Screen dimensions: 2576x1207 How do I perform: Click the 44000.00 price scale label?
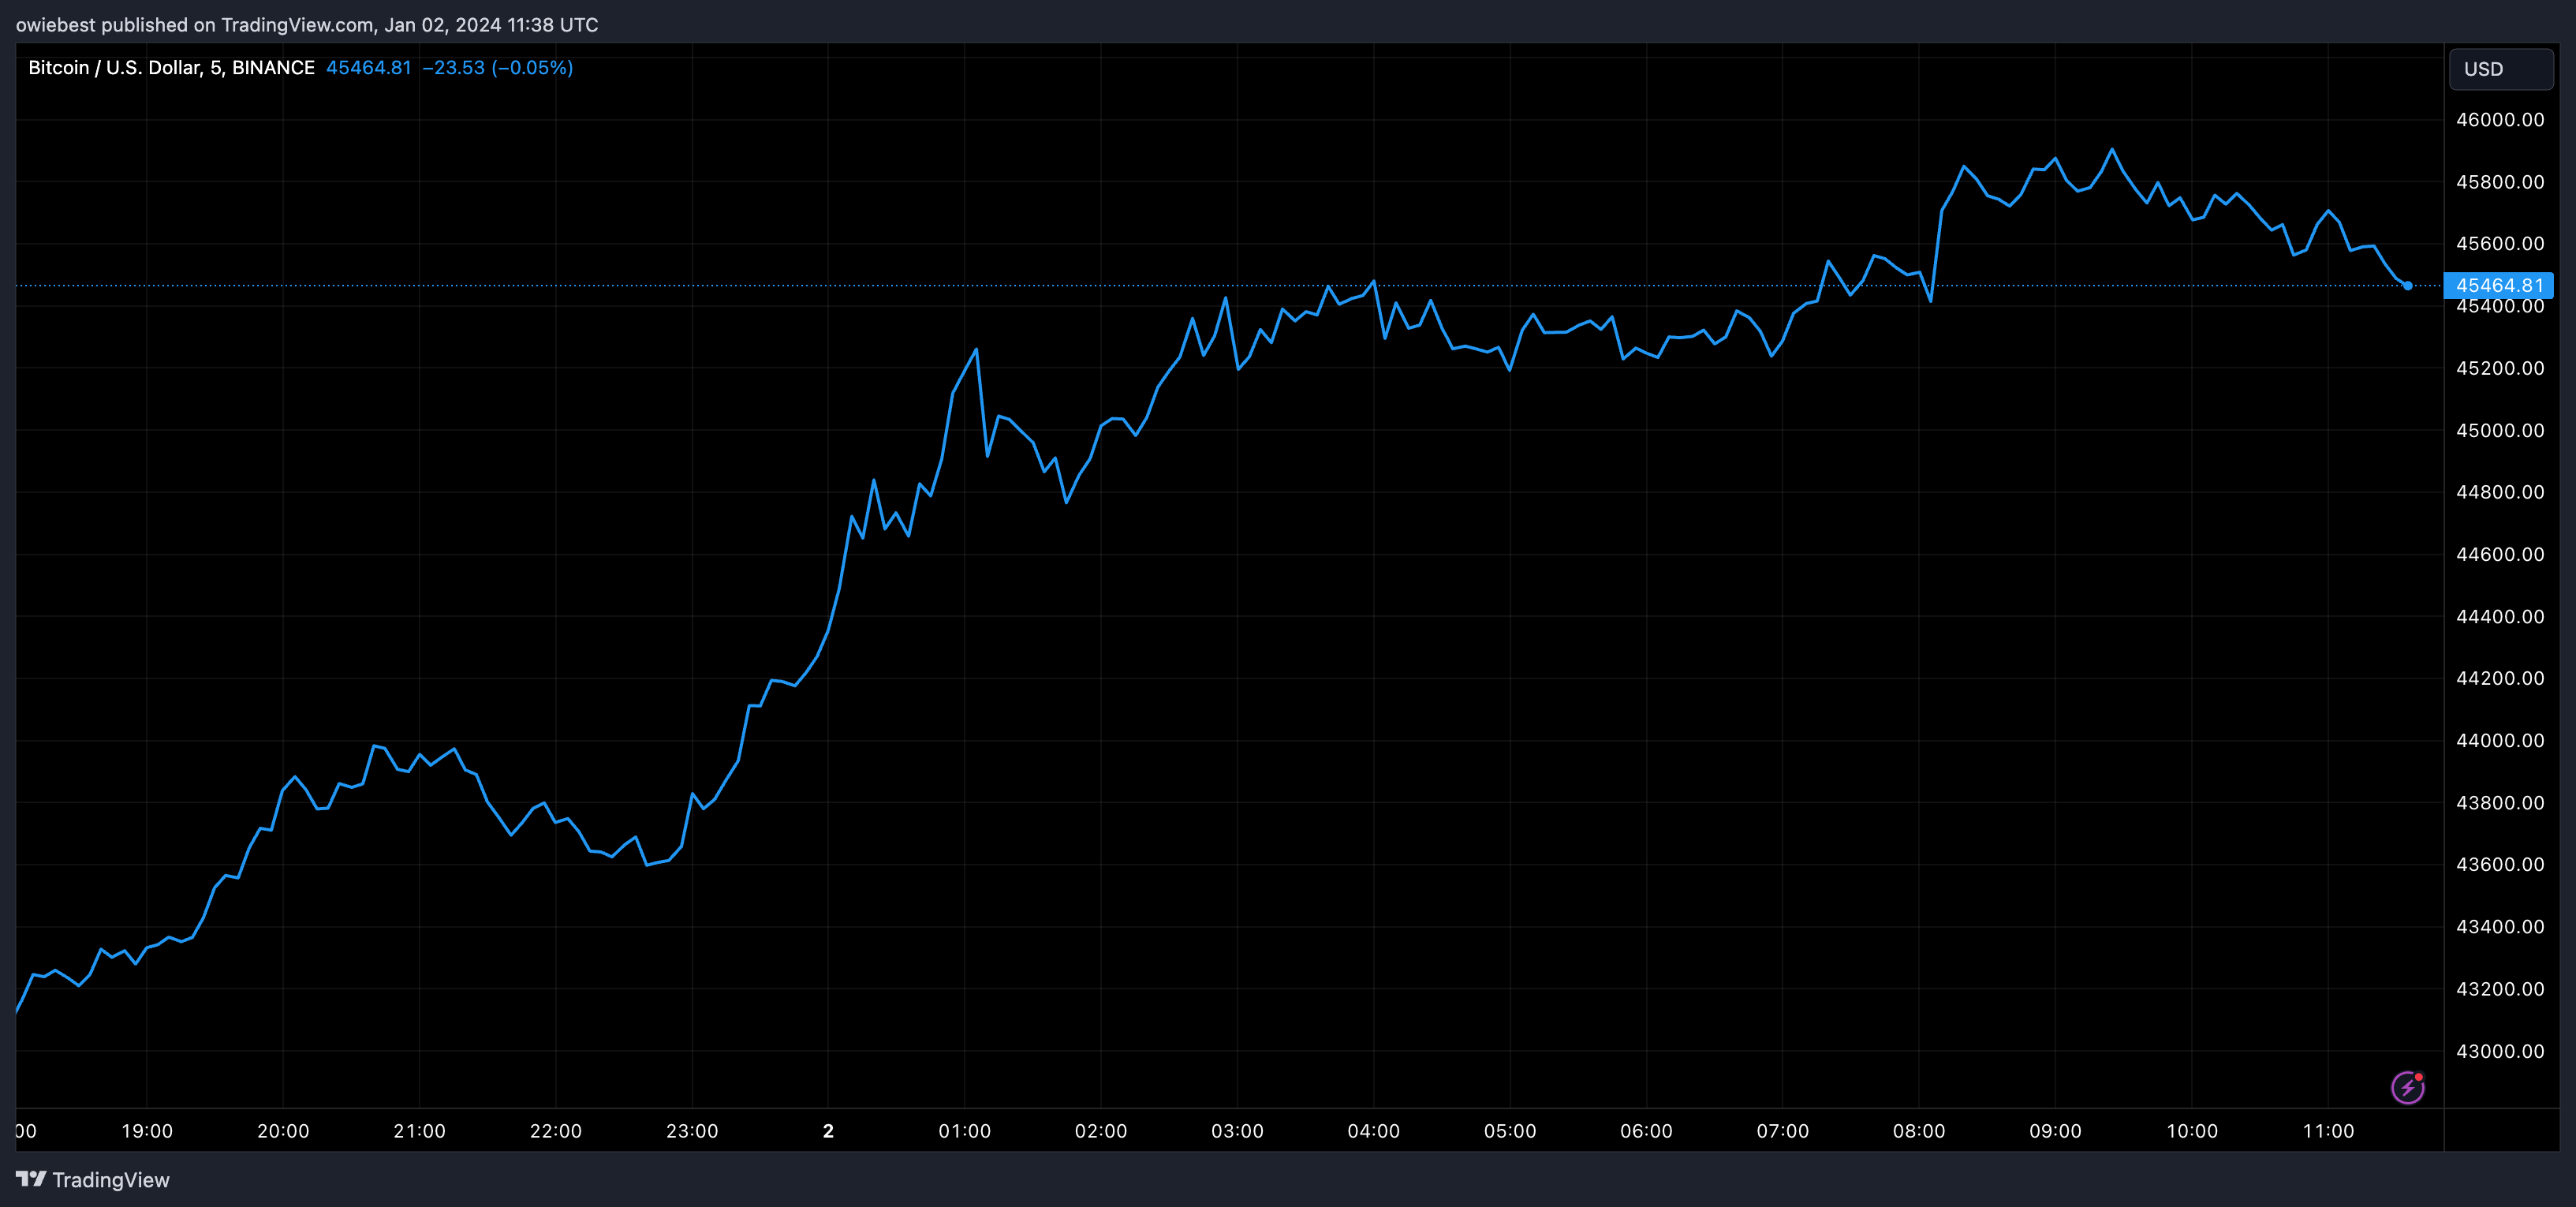click(x=2499, y=741)
